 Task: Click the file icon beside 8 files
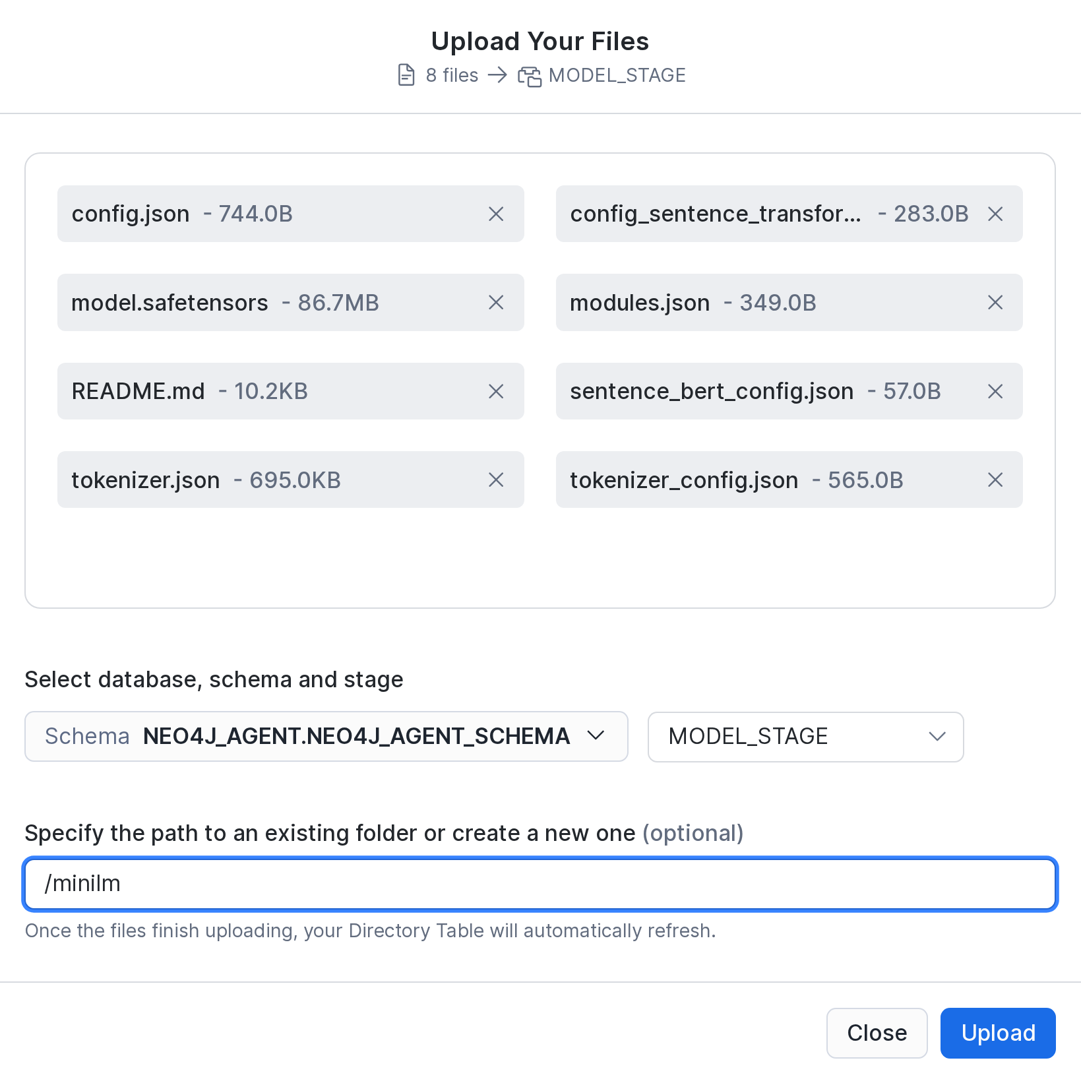(407, 75)
